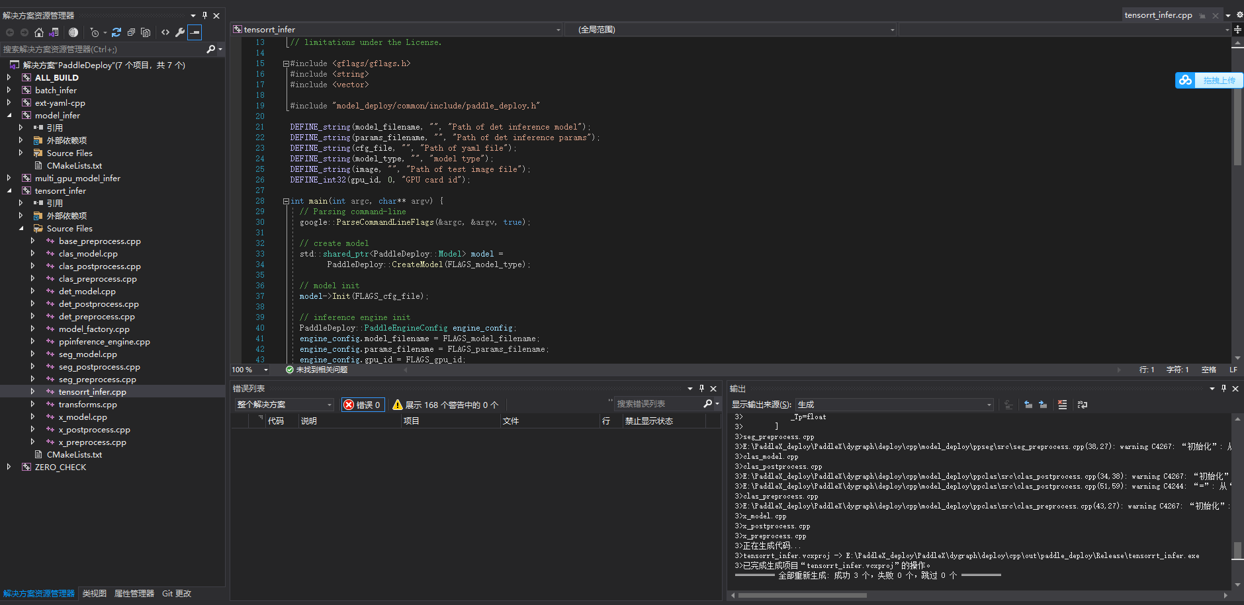Click the 说明 column header in error list

click(309, 421)
